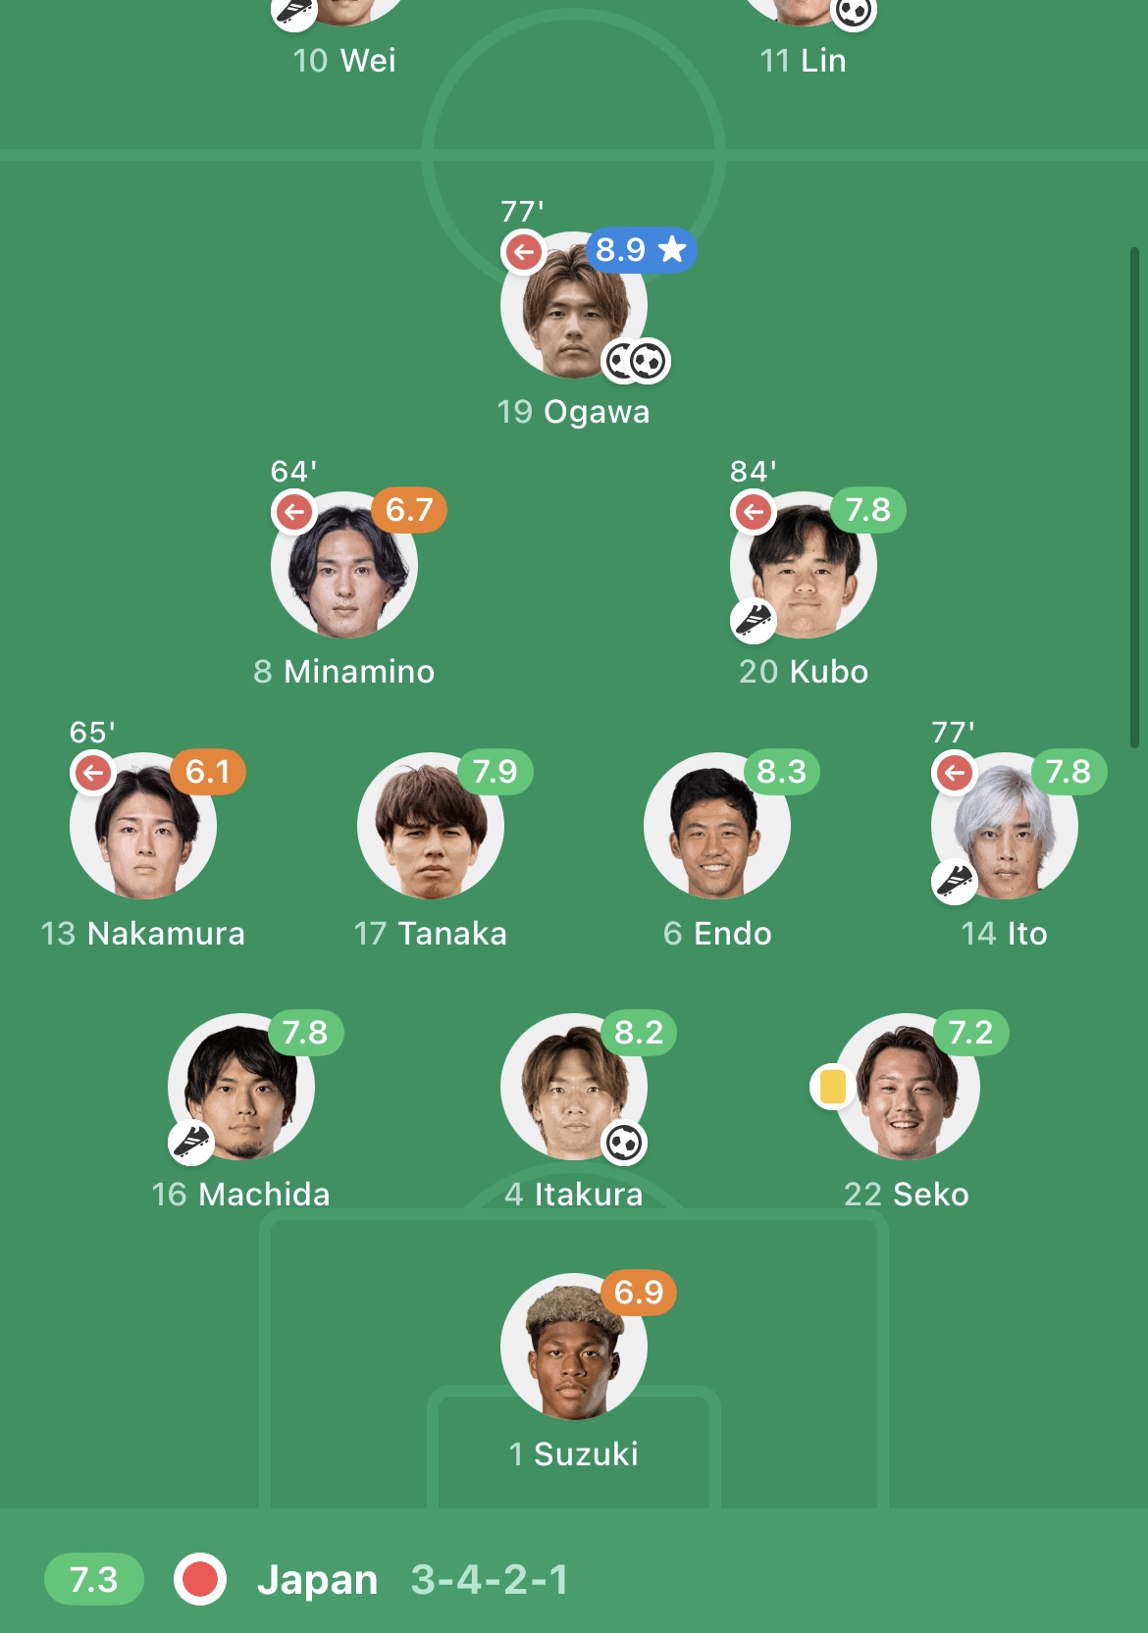Open goalkeeper Suzuki's player photo

574,1347
